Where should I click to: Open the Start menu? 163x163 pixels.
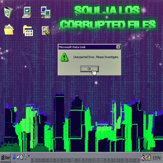point(5,158)
